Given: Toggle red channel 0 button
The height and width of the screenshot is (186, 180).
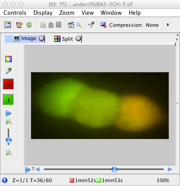Looking at the screenshot, I should coord(9,84).
